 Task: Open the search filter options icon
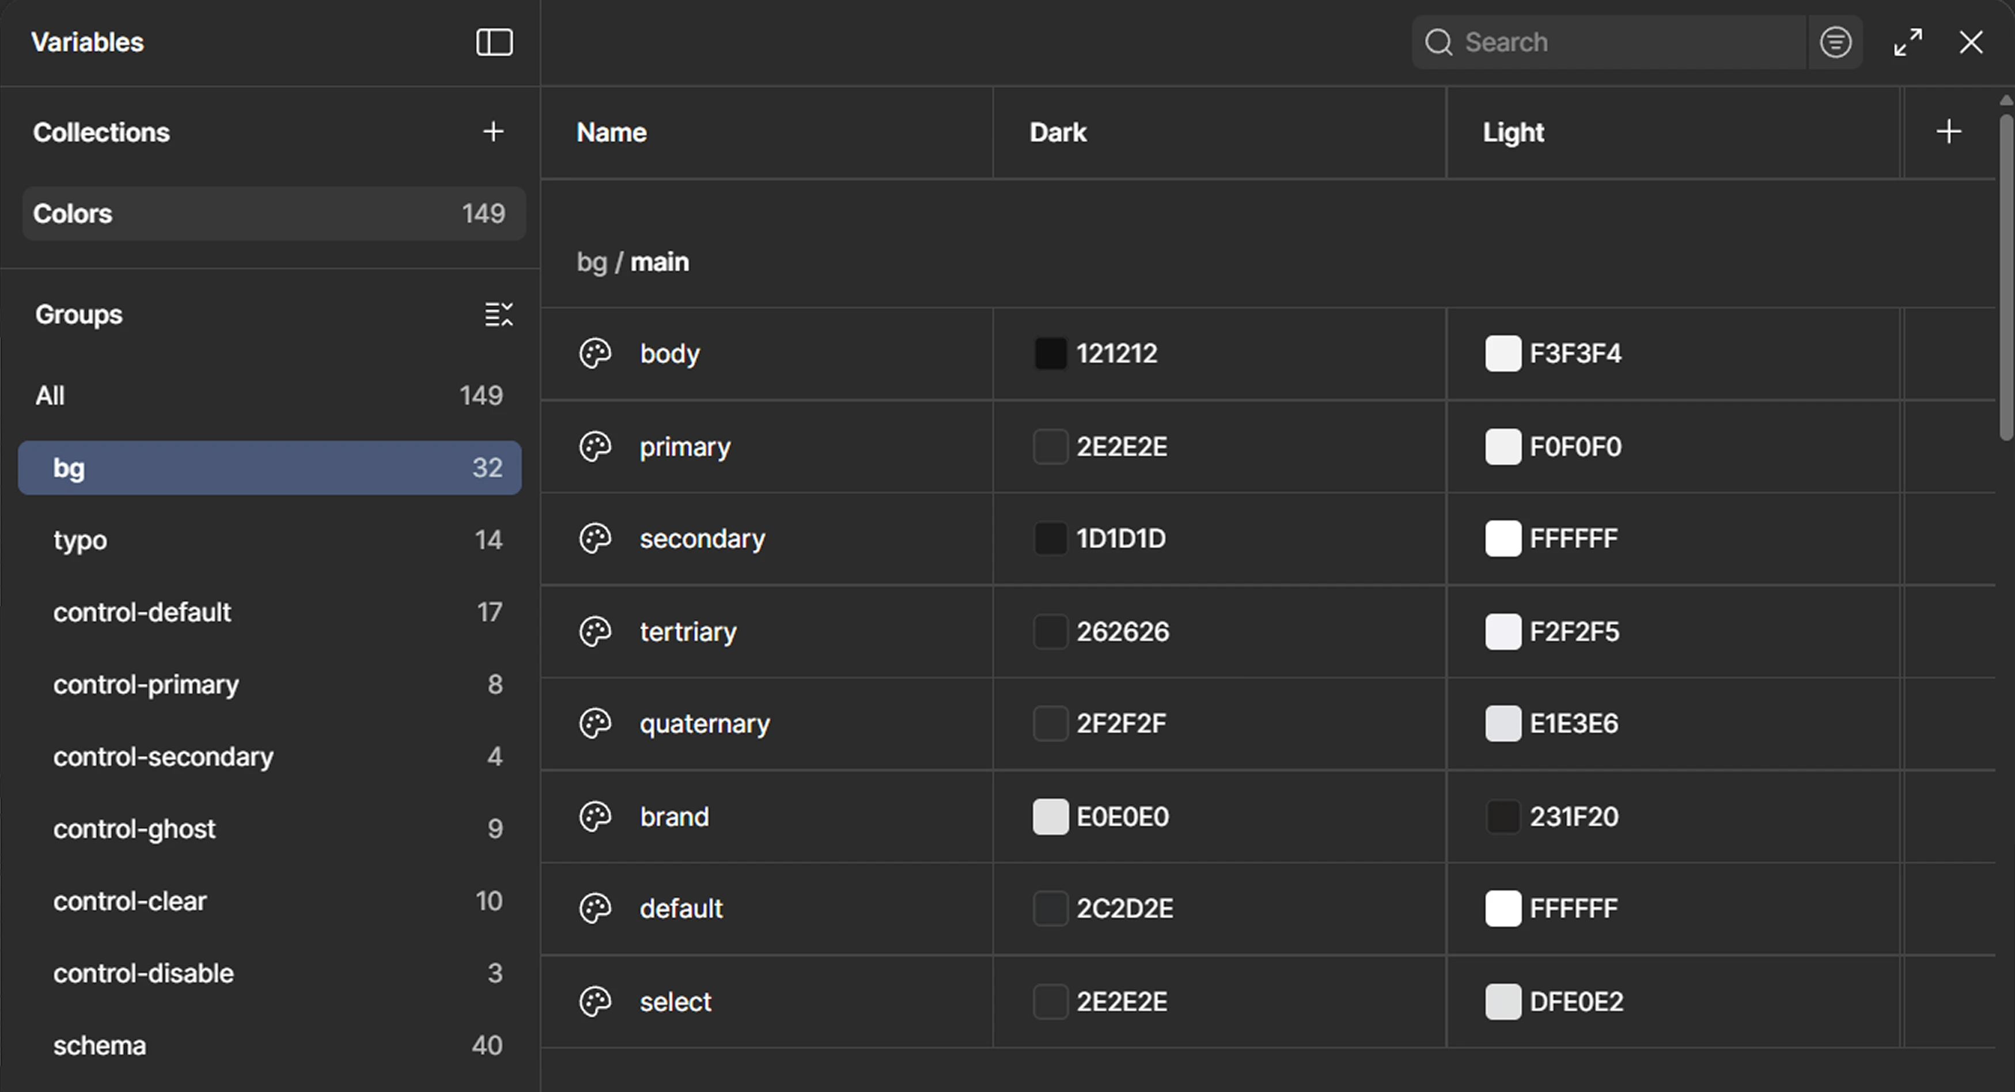1835,42
